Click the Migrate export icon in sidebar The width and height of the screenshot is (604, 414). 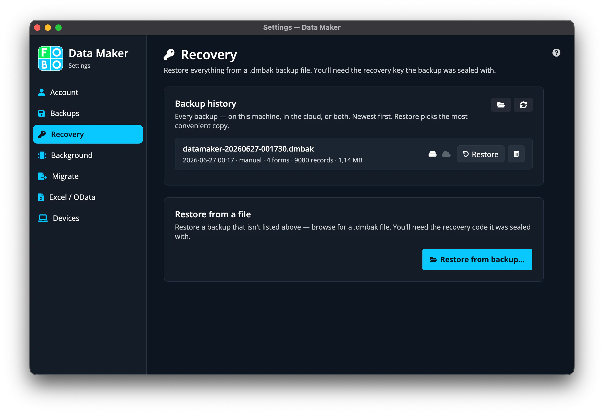click(x=43, y=176)
